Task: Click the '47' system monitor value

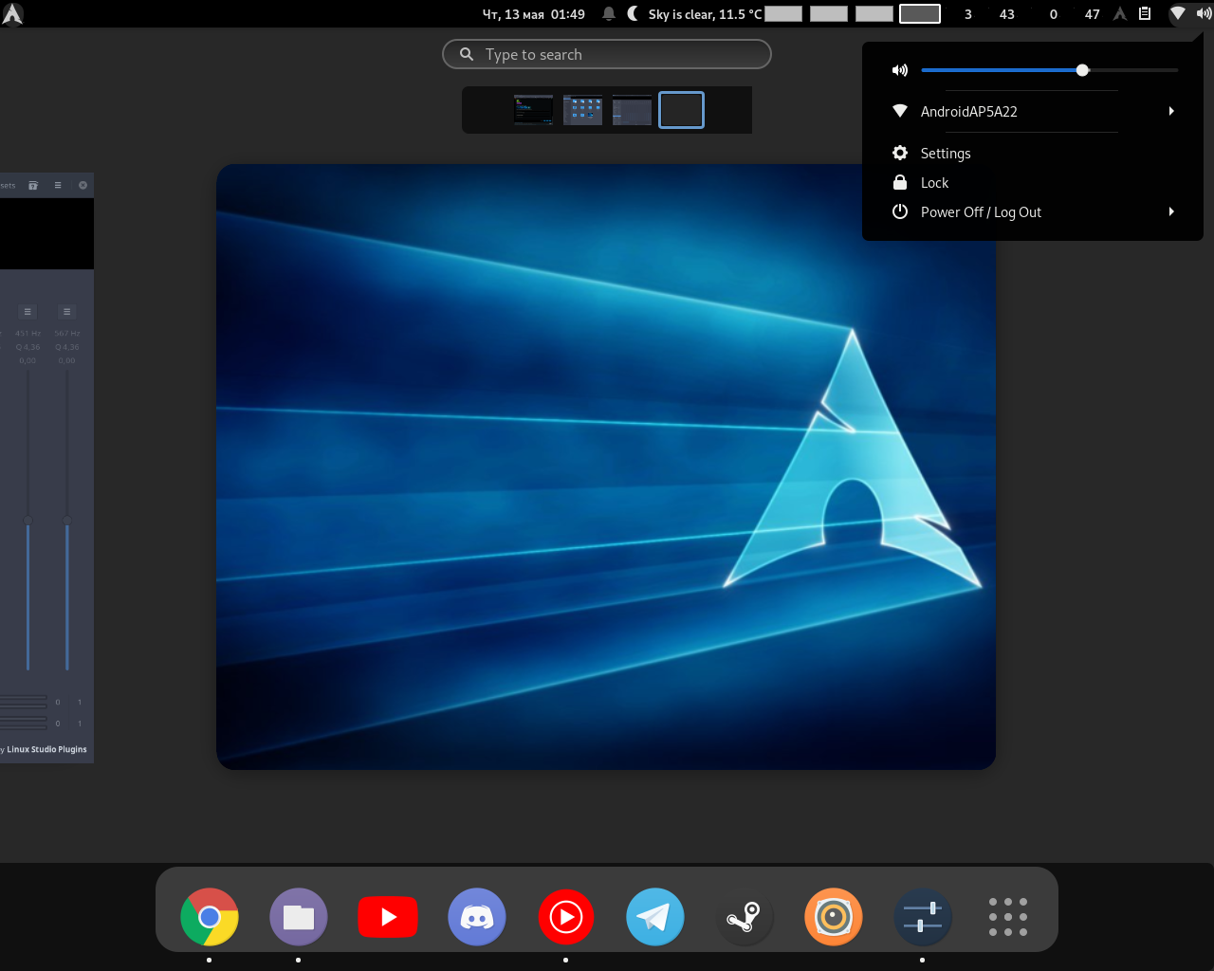Action: (1093, 14)
